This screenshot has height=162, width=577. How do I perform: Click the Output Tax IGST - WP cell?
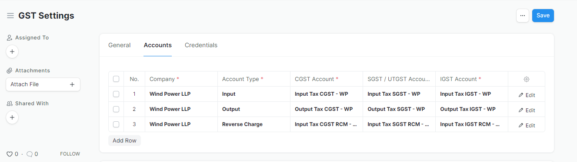point(472,109)
